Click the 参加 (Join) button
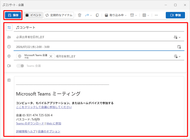 pyautogui.click(x=175, y=15)
